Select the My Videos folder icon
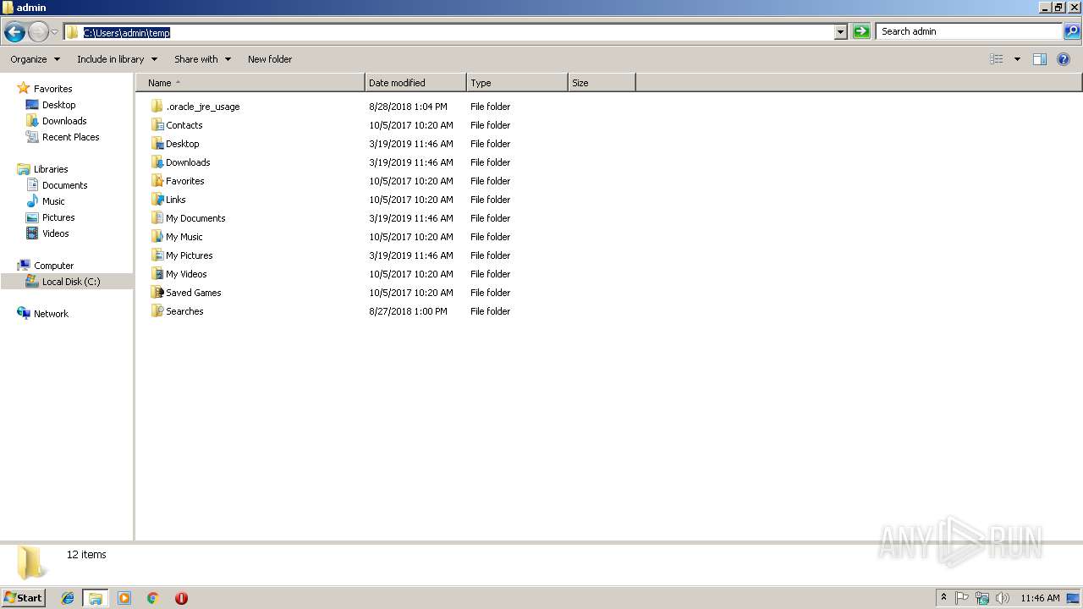 (x=157, y=274)
